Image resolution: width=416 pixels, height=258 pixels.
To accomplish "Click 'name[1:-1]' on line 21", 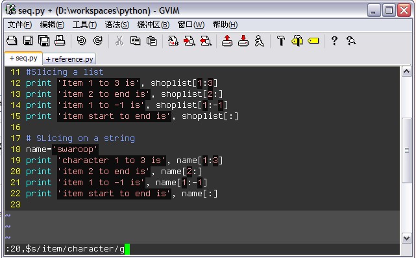I will 182,182.
